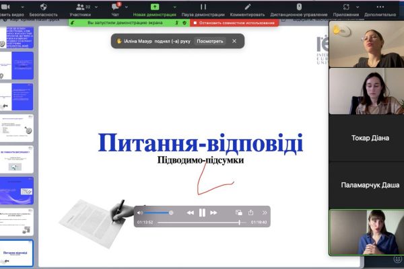Click View (Посмотреть) on raised hand notice
This screenshot has height=269, width=404.
pyautogui.click(x=209, y=41)
